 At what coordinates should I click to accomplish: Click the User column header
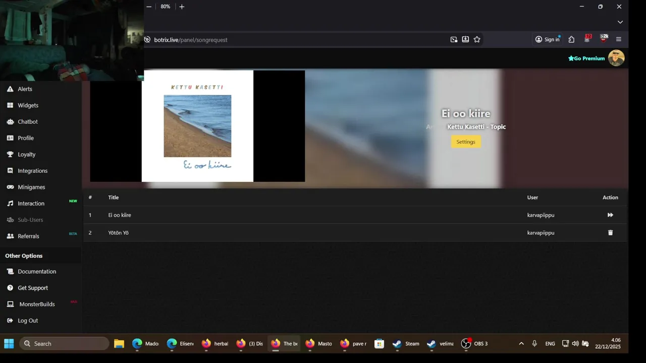click(532, 198)
